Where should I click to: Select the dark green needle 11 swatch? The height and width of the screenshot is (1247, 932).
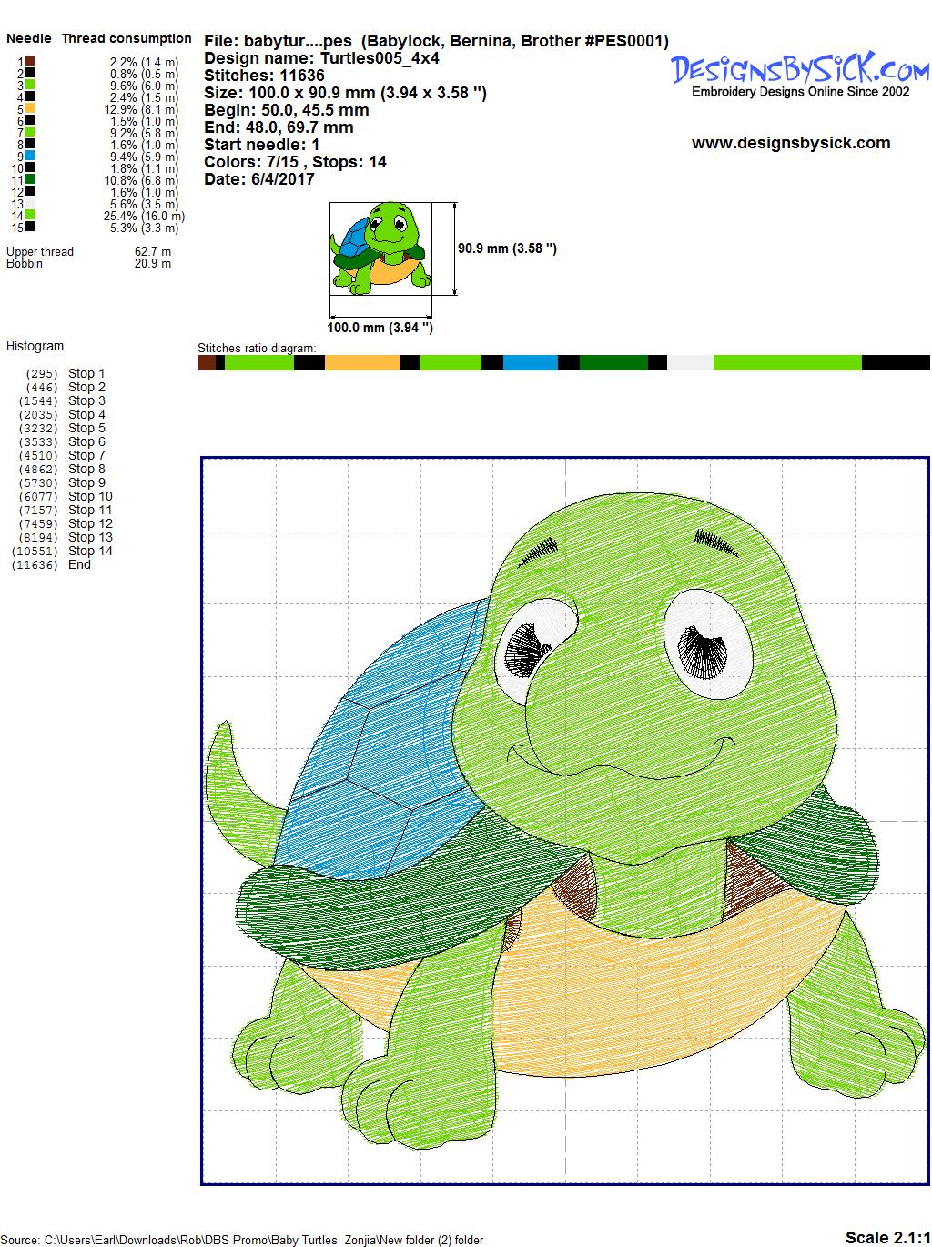pos(30,180)
